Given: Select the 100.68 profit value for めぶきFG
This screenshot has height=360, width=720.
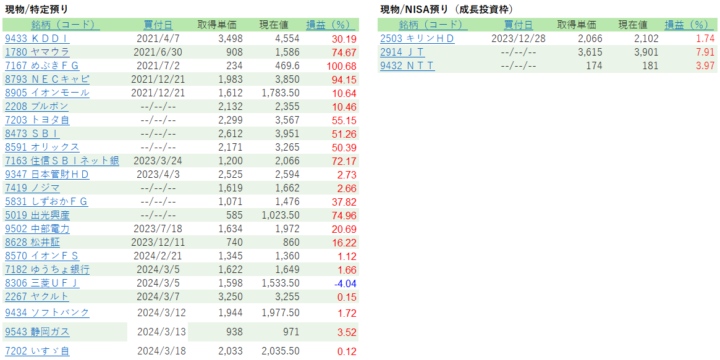Looking at the screenshot, I should 342,67.
